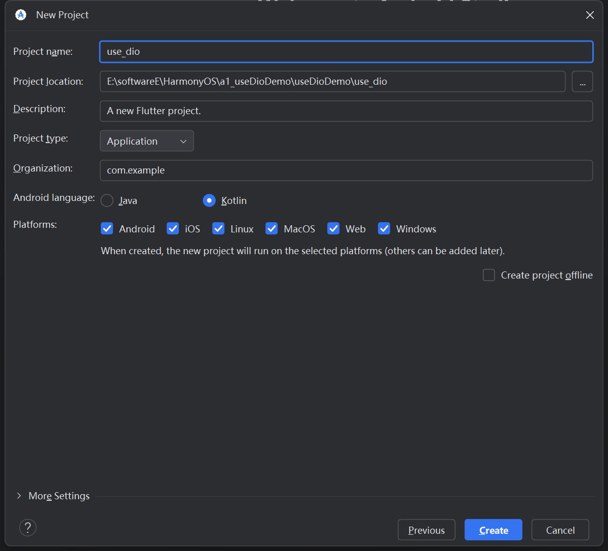Image resolution: width=608 pixels, height=551 pixels.
Task: Click the Project name label
Action: pyautogui.click(x=43, y=51)
